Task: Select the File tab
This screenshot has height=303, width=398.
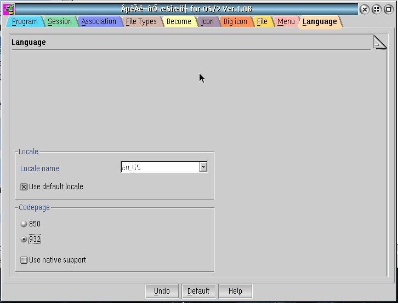Action: tap(262, 22)
